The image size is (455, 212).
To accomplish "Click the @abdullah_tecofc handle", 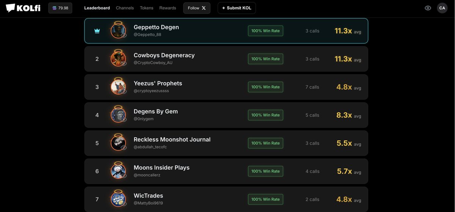I will pos(150,147).
